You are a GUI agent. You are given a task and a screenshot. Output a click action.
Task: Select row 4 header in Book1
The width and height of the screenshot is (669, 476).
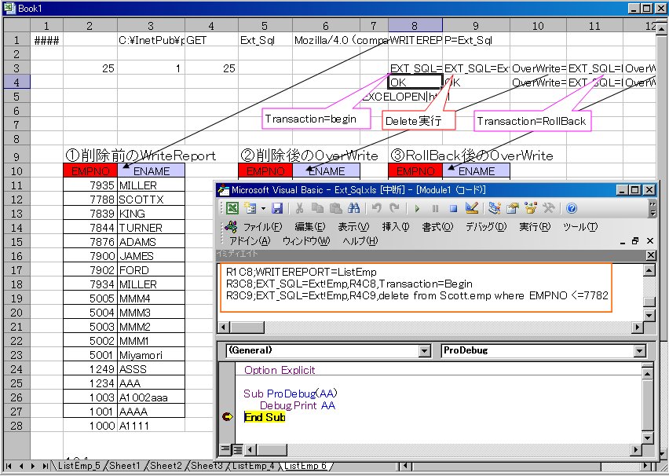pos(16,82)
